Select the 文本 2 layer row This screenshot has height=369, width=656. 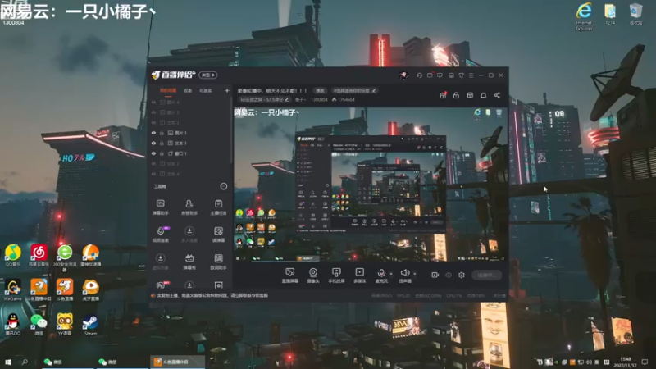190,163
